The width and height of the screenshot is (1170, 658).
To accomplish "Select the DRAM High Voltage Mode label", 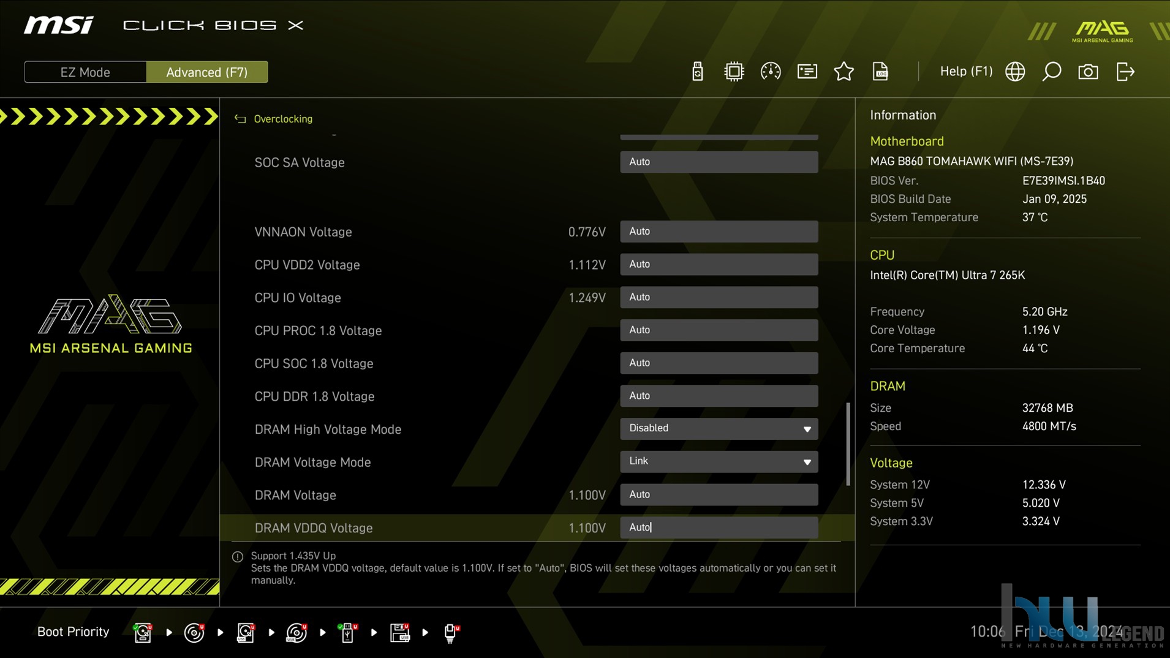I will (328, 429).
